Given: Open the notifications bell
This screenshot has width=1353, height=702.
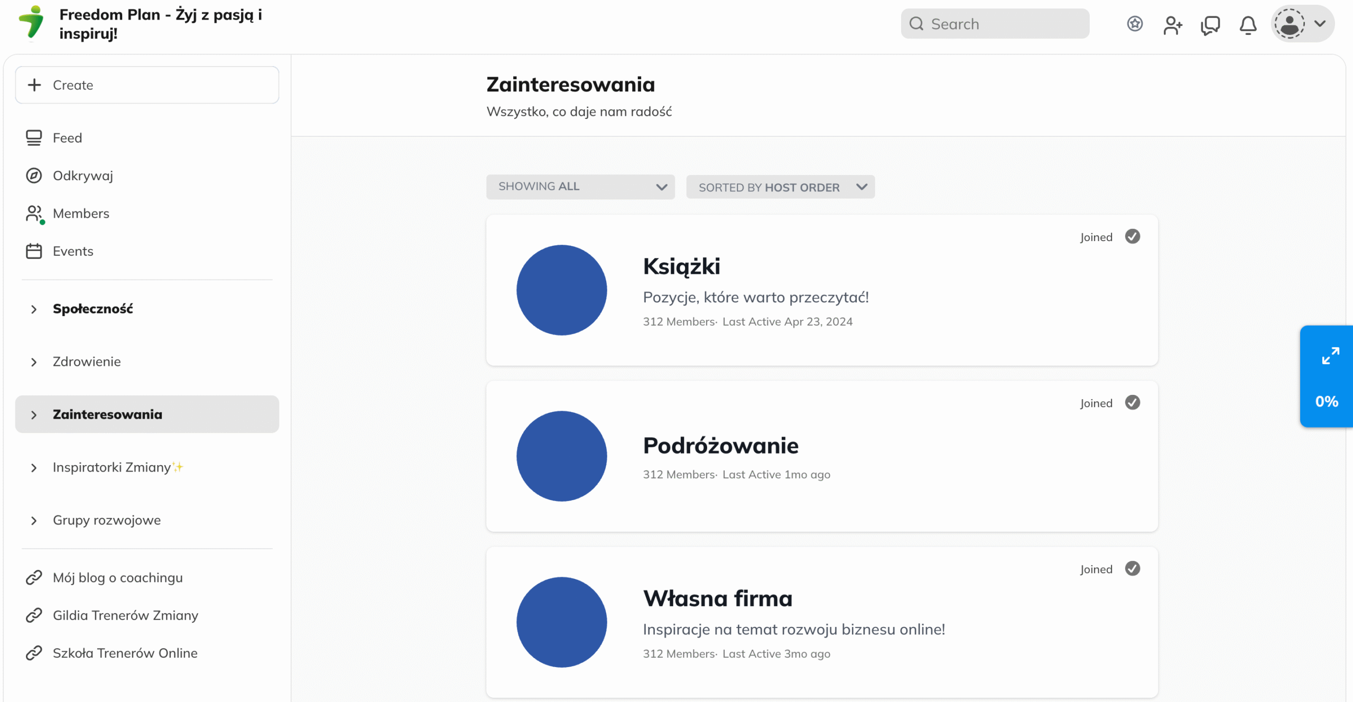Looking at the screenshot, I should pyautogui.click(x=1248, y=24).
